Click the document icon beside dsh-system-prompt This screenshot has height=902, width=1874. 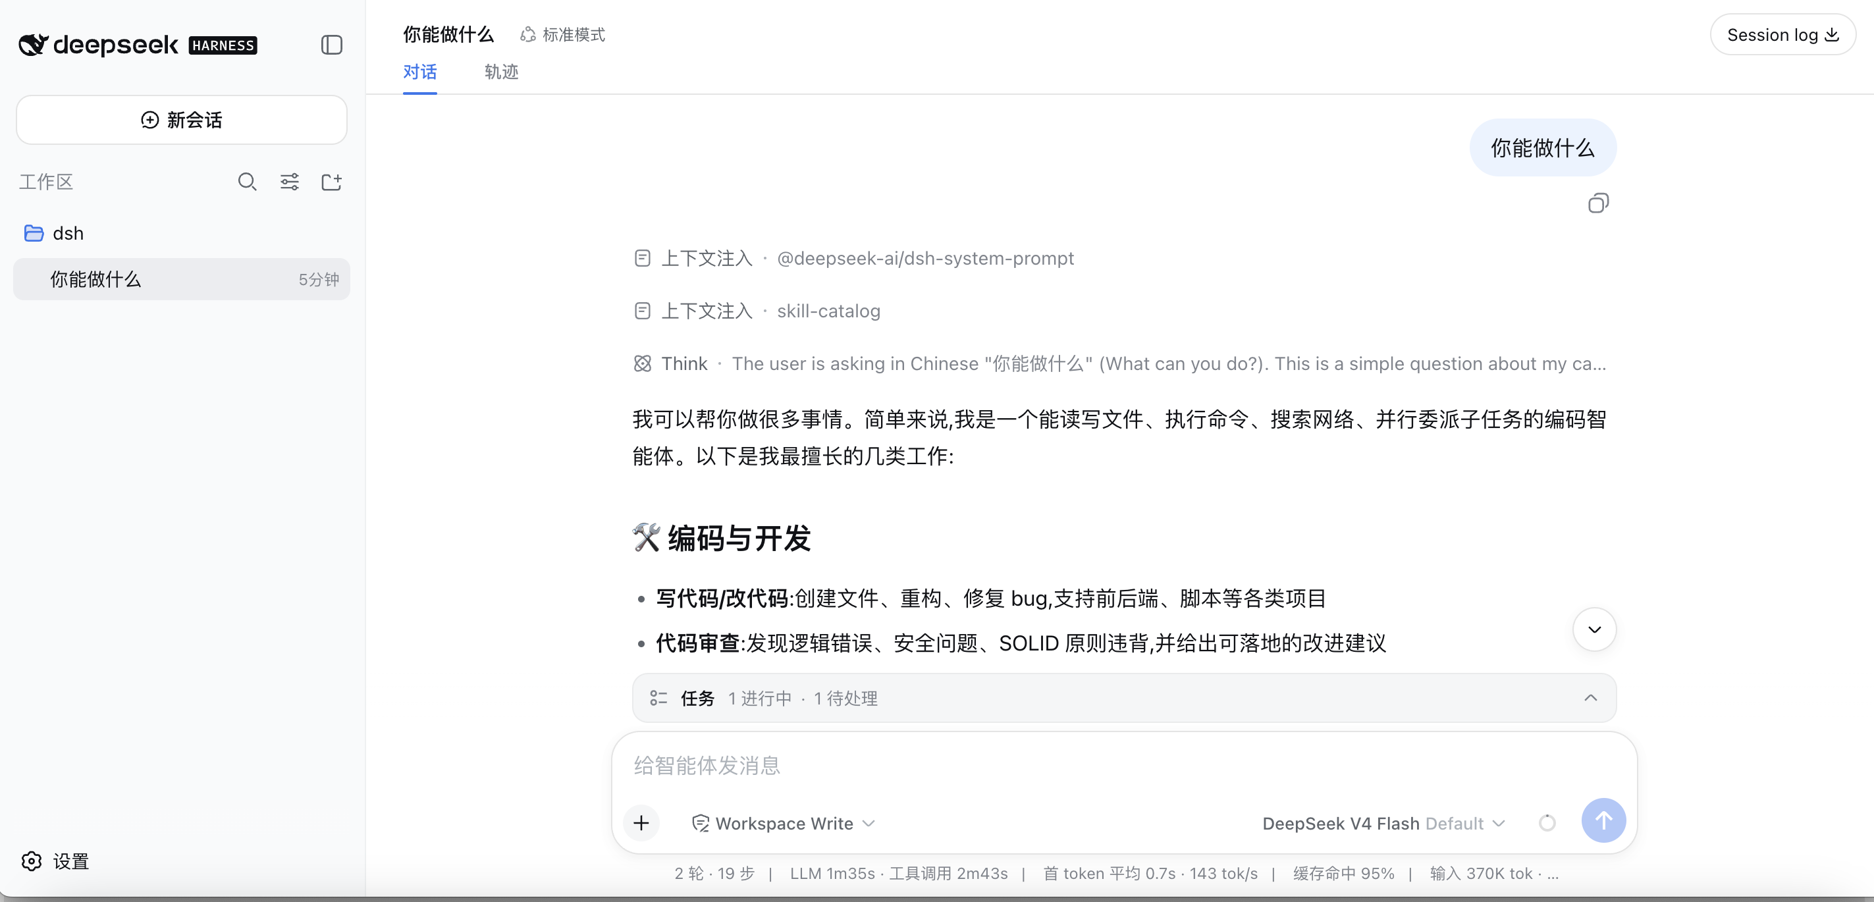(643, 258)
